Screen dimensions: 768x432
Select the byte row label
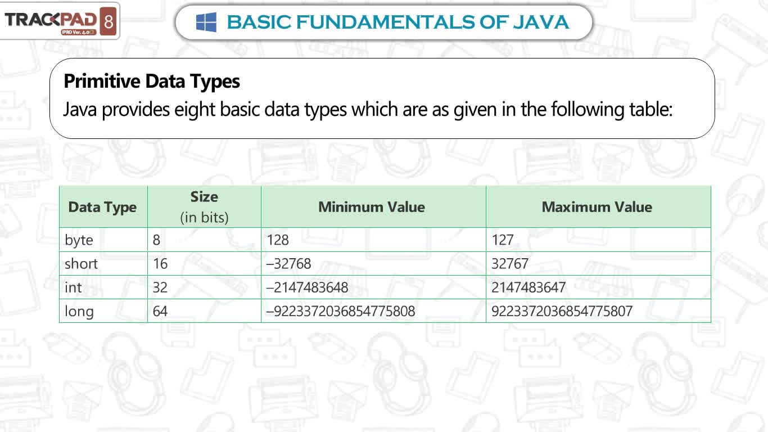pos(103,240)
